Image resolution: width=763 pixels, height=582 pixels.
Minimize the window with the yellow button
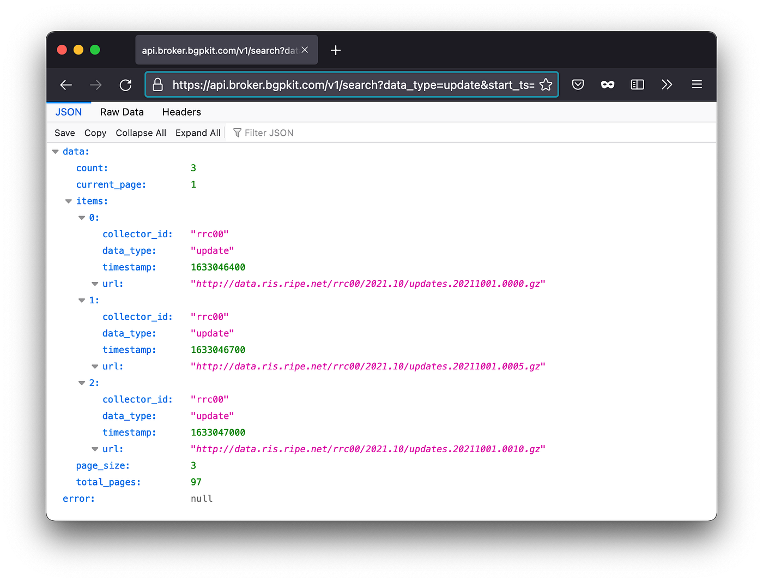click(78, 50)
